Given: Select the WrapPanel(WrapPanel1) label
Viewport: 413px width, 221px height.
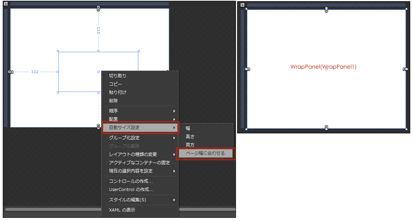Looking at the screenshot, I should [x=323, y=67].
